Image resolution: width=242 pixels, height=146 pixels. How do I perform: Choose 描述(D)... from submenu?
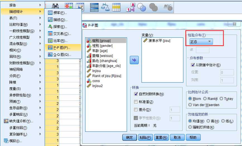point(63,20)
